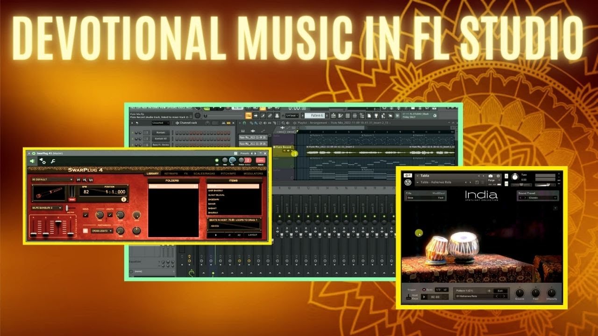This screenshot has width=598, height=336.
Task: Click the SwarPlug plug connection icon
Action: 32,161
